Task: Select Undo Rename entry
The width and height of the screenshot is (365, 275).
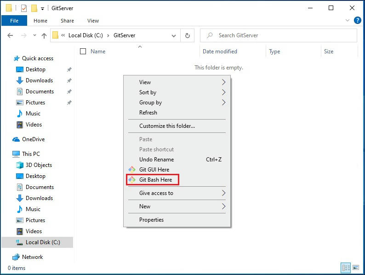Action: [x=177, y=160]
